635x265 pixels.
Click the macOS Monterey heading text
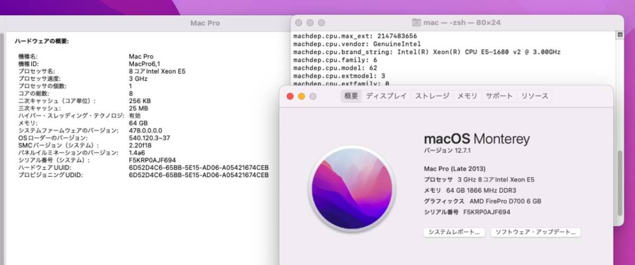[x=477, y=139]
